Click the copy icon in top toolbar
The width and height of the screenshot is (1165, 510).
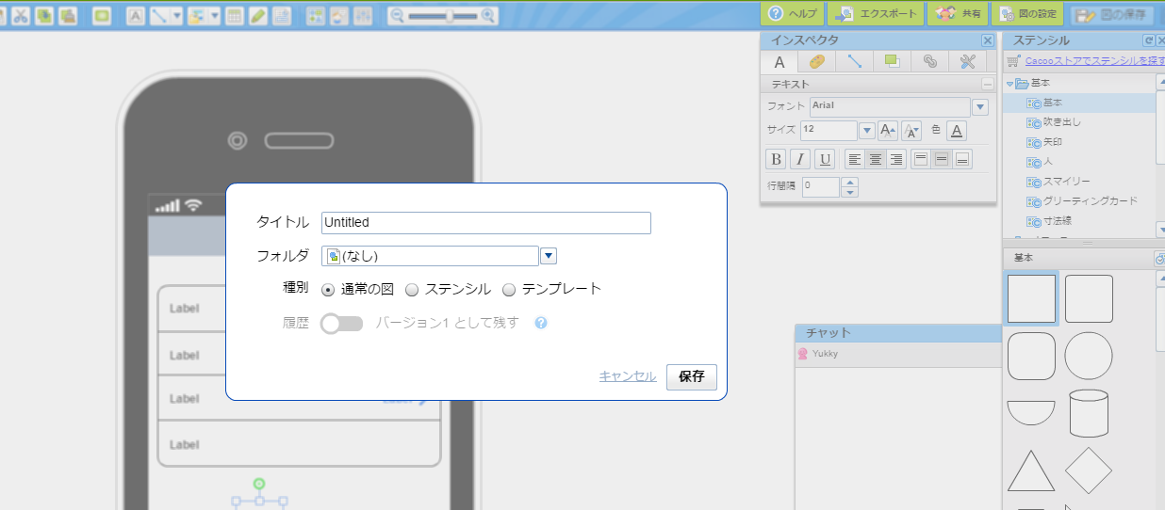tap(43, 15)
